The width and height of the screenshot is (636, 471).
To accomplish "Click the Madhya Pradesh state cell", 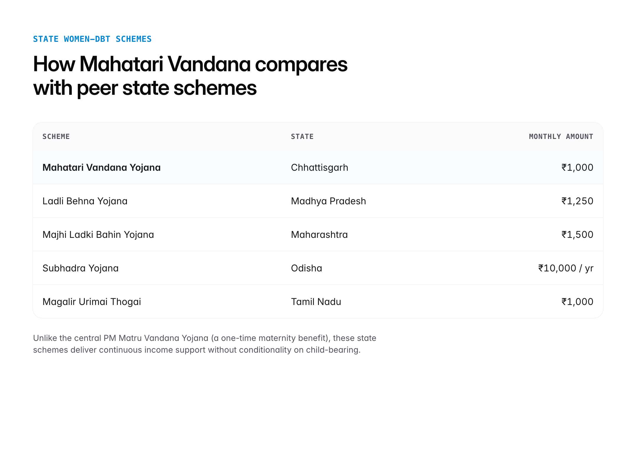I will coord(328,201).
